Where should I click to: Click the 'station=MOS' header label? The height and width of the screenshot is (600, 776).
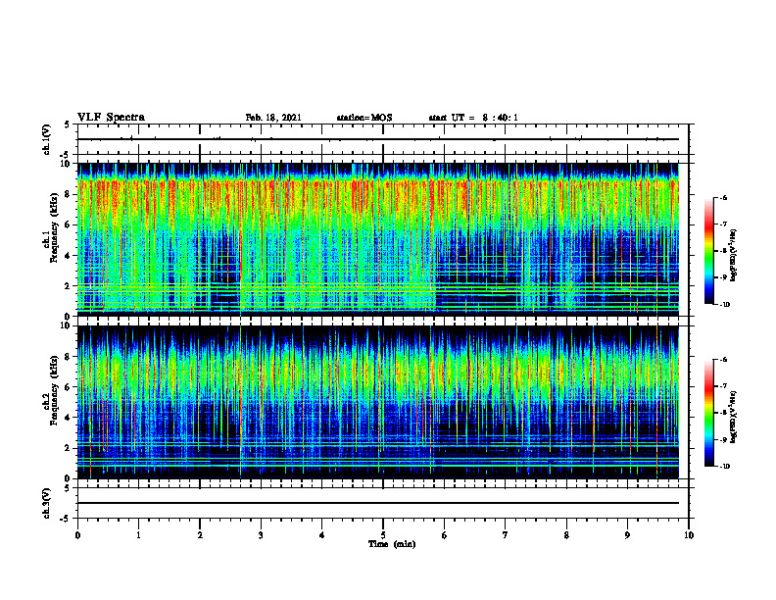(364, 118)
